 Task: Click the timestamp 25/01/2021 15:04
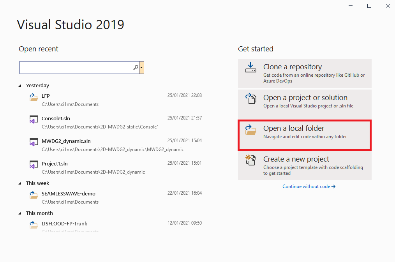[185, 141]
